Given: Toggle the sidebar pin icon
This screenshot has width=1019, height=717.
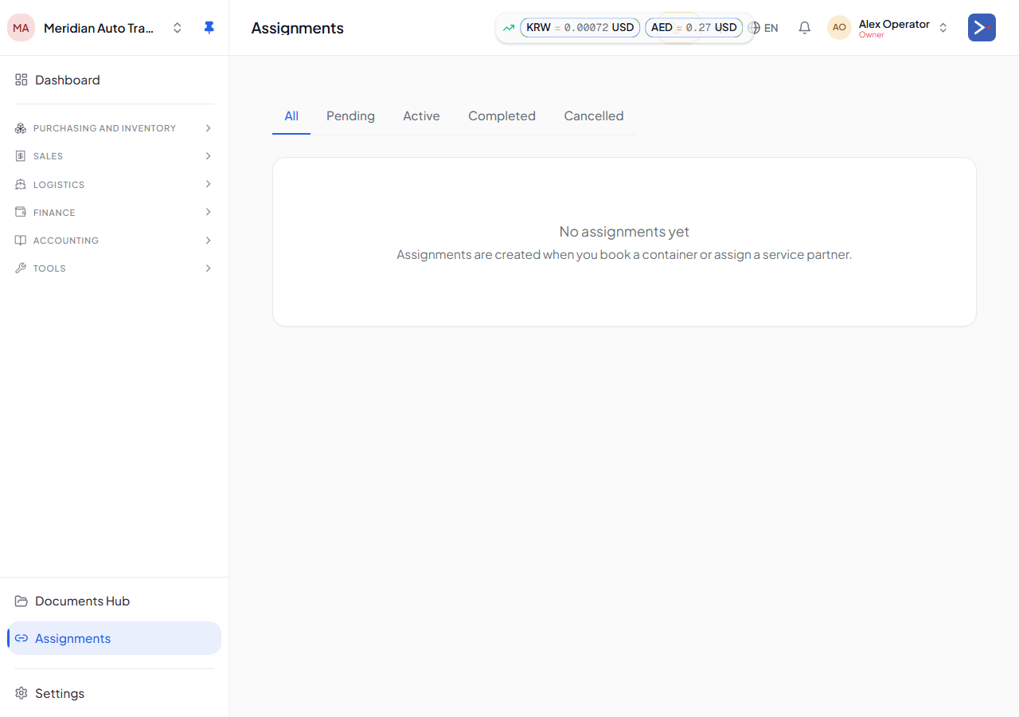Looking at the screenshot, I should point(209,28).
